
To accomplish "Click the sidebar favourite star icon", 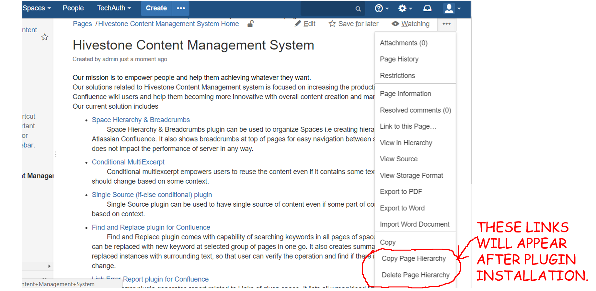I will (45, 37).
